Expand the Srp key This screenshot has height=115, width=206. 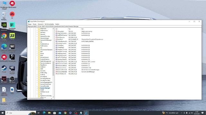[x=37, y=94]
